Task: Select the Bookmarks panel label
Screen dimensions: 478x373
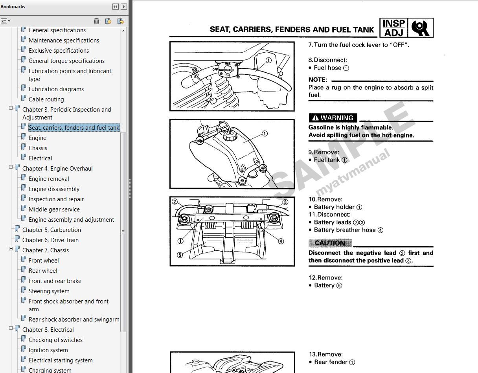Action: coord(13,7)
